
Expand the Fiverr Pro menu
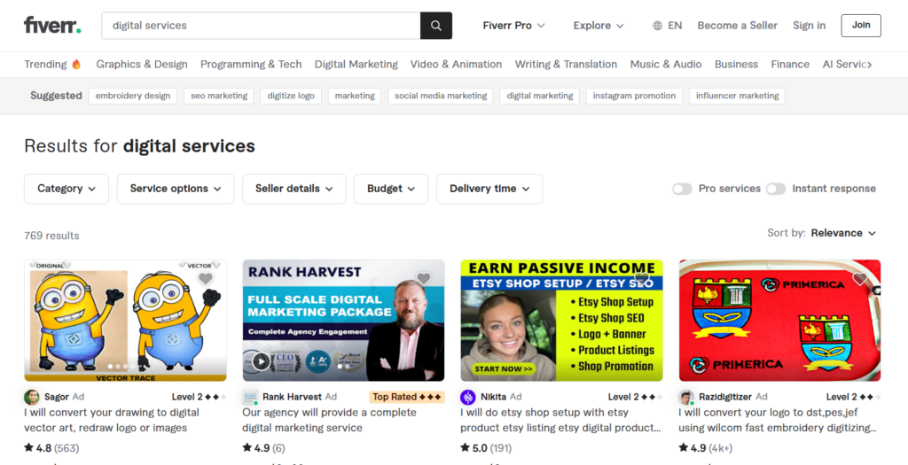[x=513, y=26]
